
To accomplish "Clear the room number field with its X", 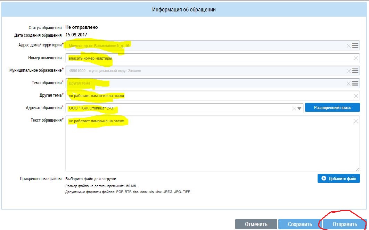I will click(x=356, y=58).
